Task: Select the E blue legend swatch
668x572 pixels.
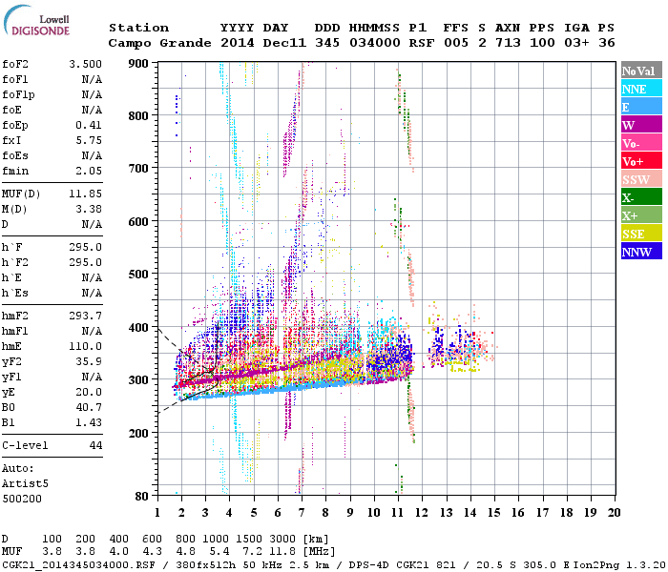Action: click(x=641, y=107)
